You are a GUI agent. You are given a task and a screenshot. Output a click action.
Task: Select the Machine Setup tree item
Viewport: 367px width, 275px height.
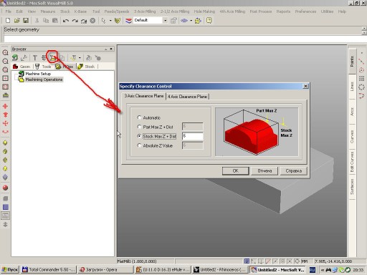(x=38, y=74)
